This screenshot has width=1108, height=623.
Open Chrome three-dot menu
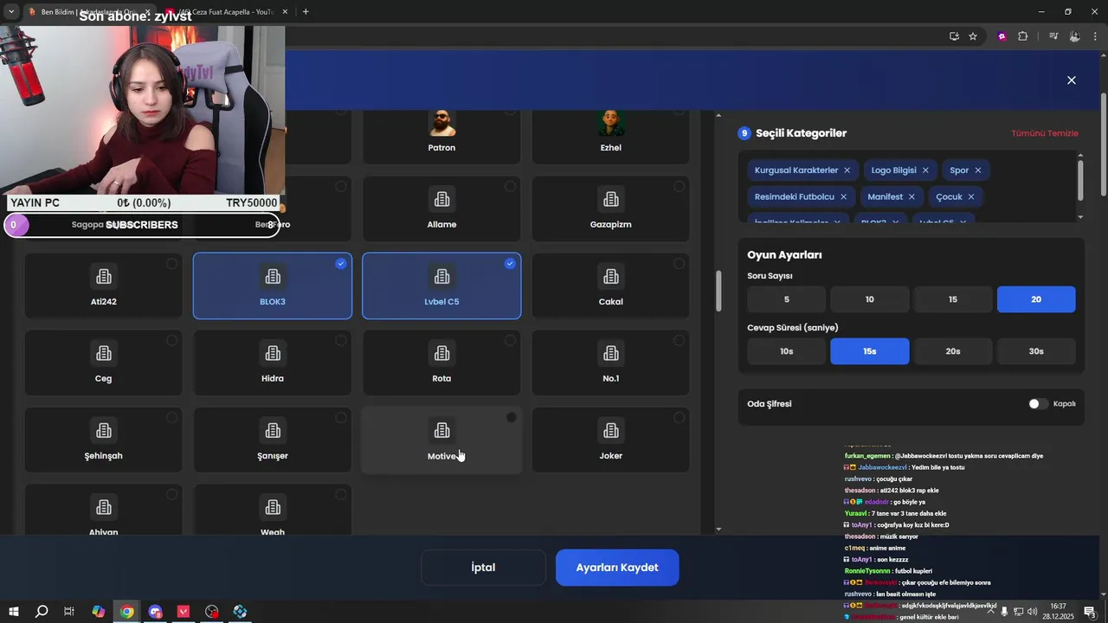(1095, 36)
